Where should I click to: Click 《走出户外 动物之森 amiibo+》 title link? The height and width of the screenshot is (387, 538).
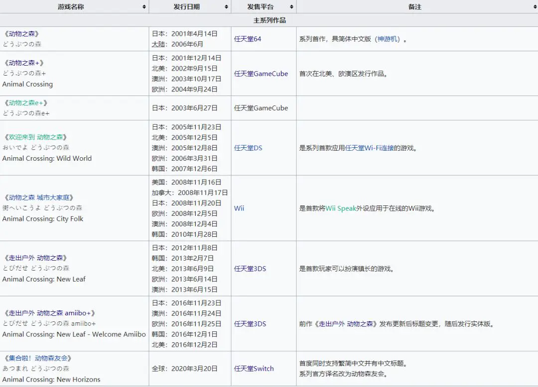pyautogui.click(x=50, y=313)
